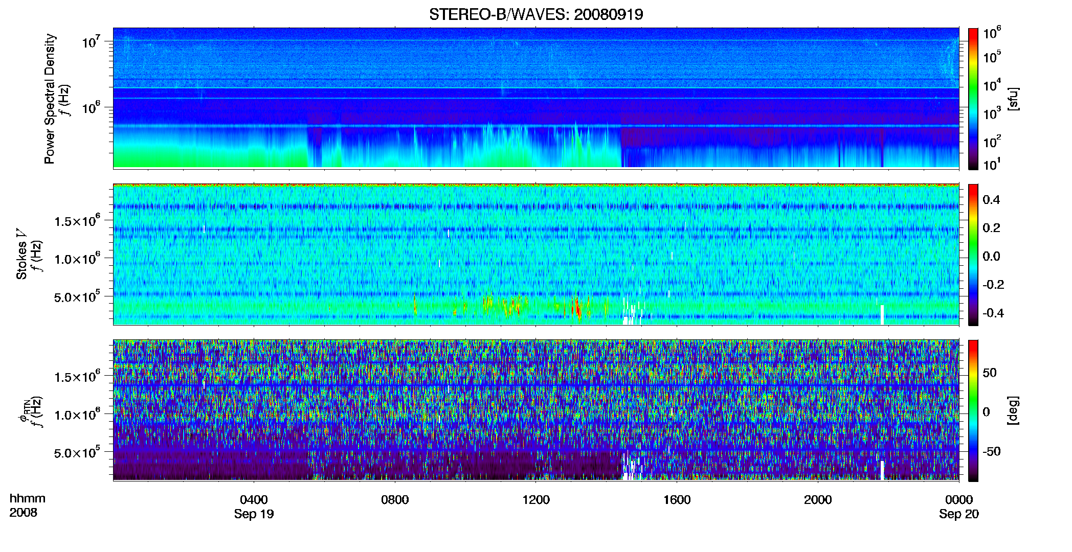Click the 10^7 frequency tick in top panel
Viewport: 1072px width, 552px height.
point(91,41)
